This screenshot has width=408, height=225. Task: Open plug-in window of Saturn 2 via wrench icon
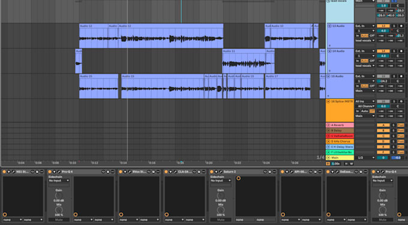(x=220, y=172)
